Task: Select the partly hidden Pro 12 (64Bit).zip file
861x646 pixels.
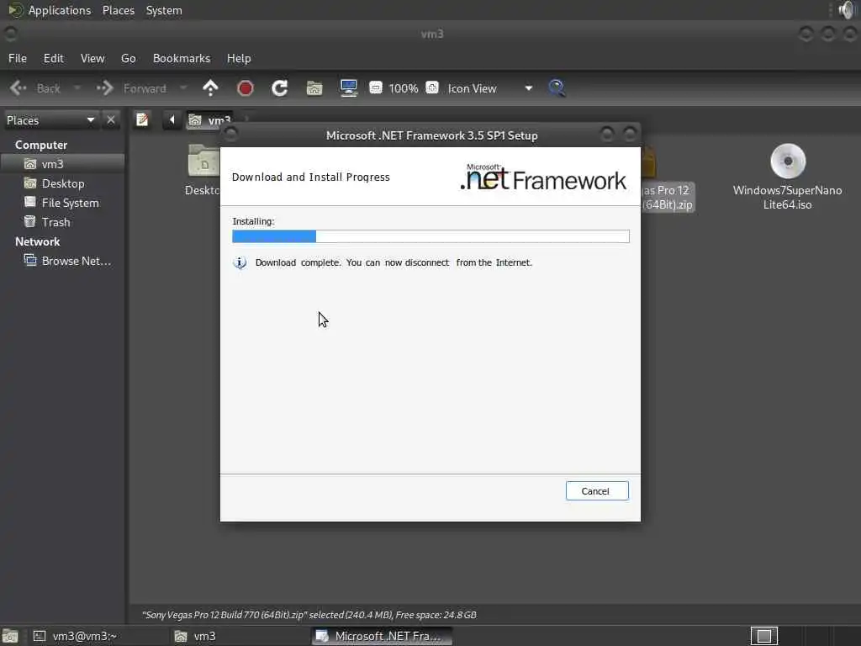Action: pyautogui.click(x=667, y=197)
